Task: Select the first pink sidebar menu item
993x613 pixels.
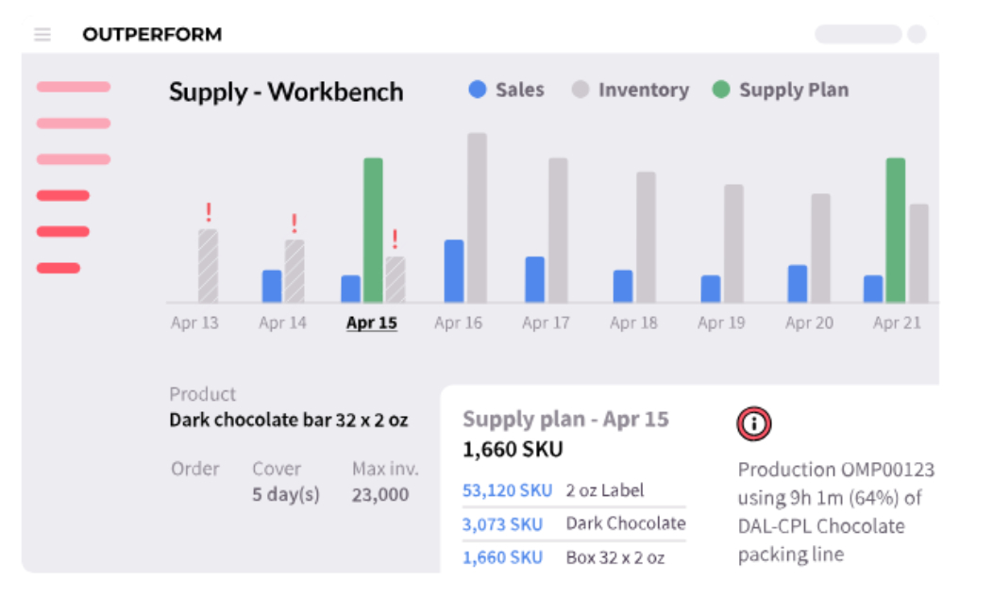Action: click(74, 87)
